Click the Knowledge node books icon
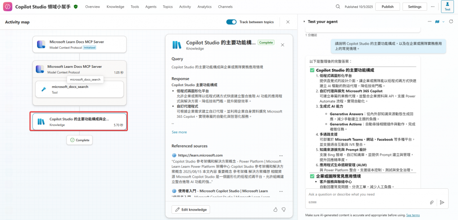 (x=41, y=121)
